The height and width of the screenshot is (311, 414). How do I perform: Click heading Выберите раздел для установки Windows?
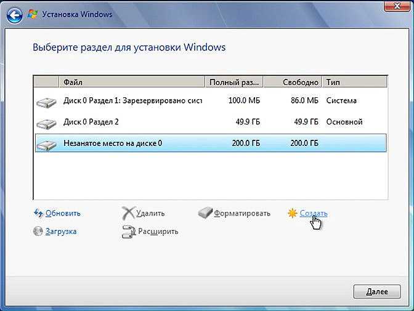pyautogui.click(x=129, y=47)
